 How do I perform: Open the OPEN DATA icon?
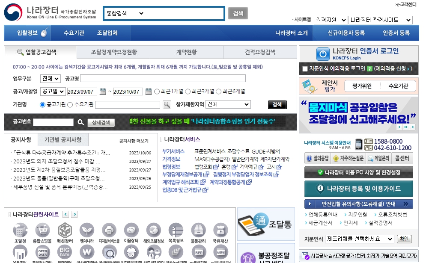pos(42,252)
